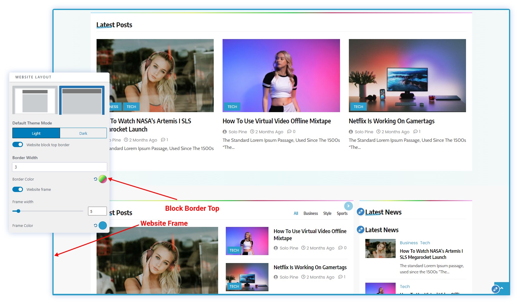The width and height of the screenshot is (519, 305).
Task: Open the Business category tab
Action: point(311,213)
